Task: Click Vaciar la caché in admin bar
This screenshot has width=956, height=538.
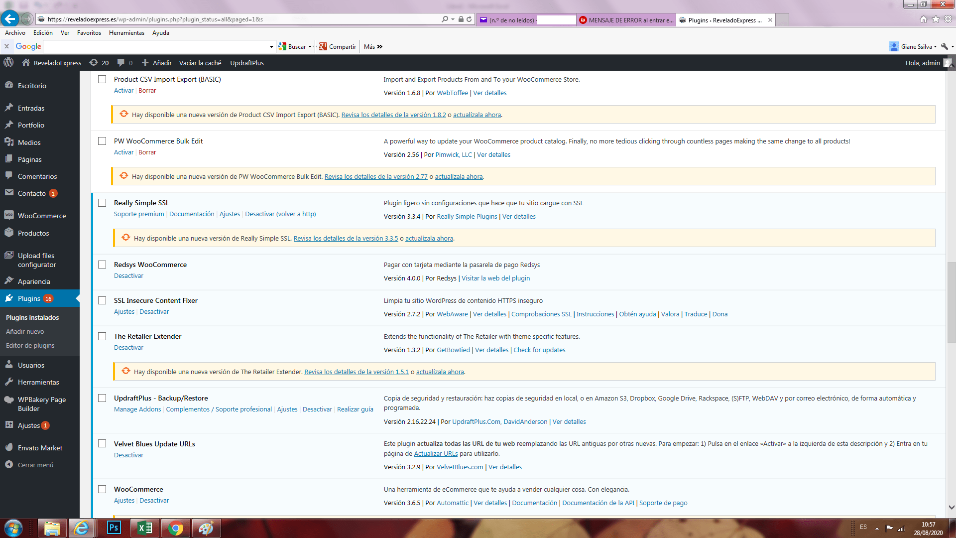Action: 200,63
